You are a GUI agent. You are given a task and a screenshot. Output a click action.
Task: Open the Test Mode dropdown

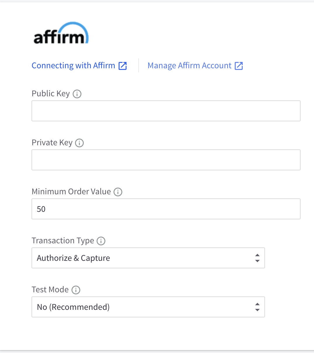pos(148,307)
